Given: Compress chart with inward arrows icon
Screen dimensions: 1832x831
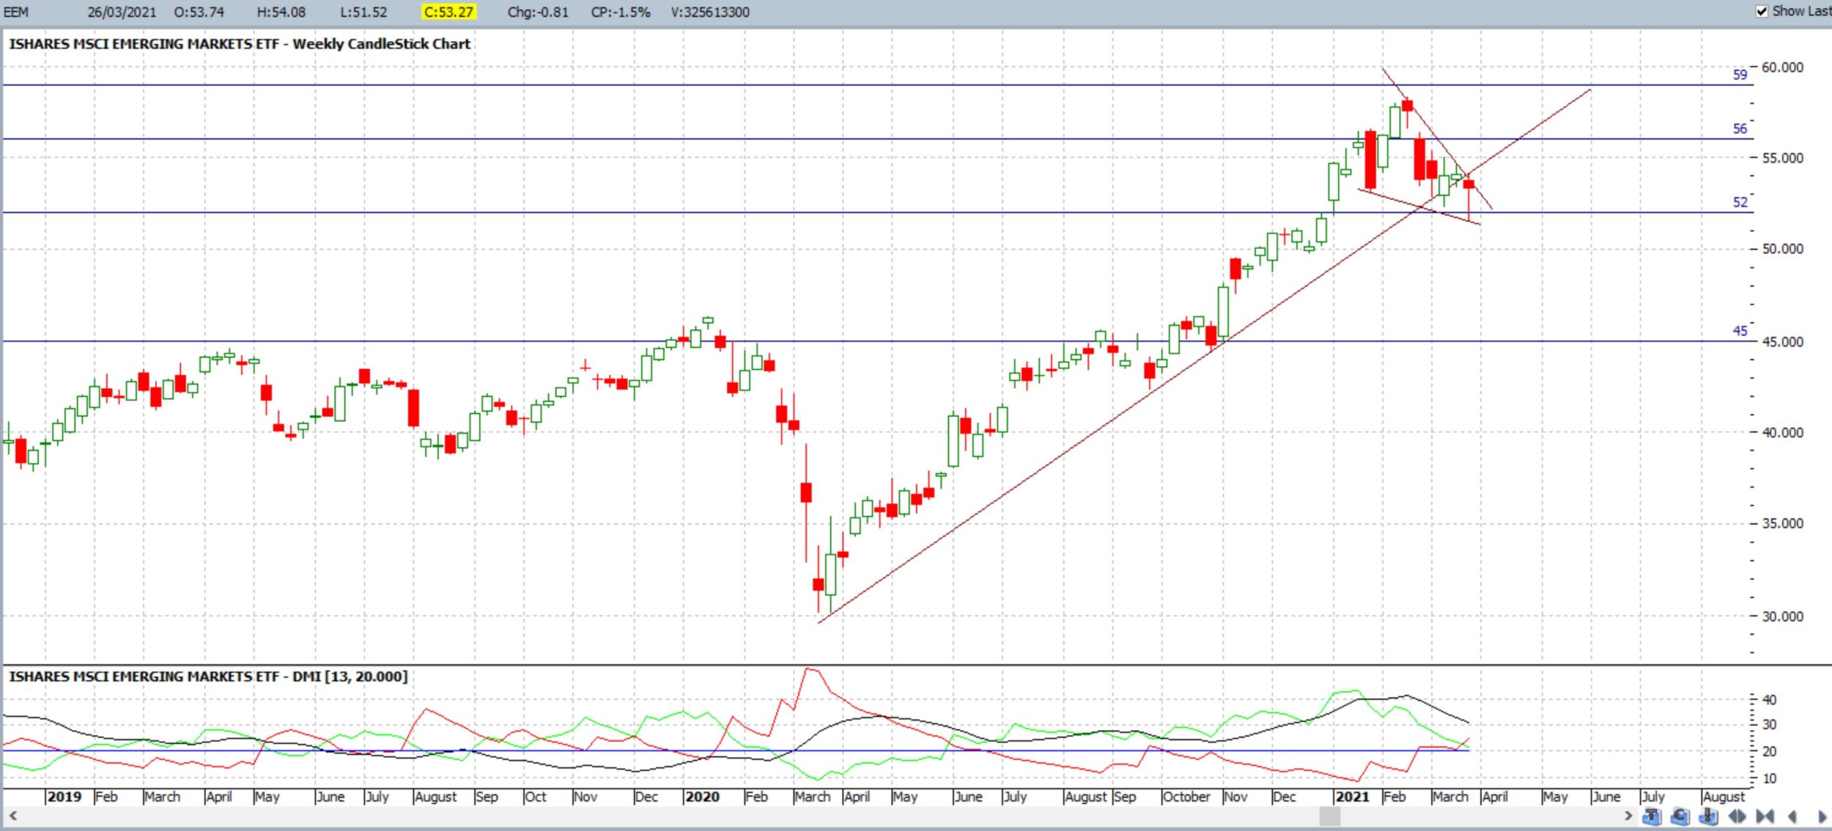Looking at the screenshot, I should click(1765, 816).
